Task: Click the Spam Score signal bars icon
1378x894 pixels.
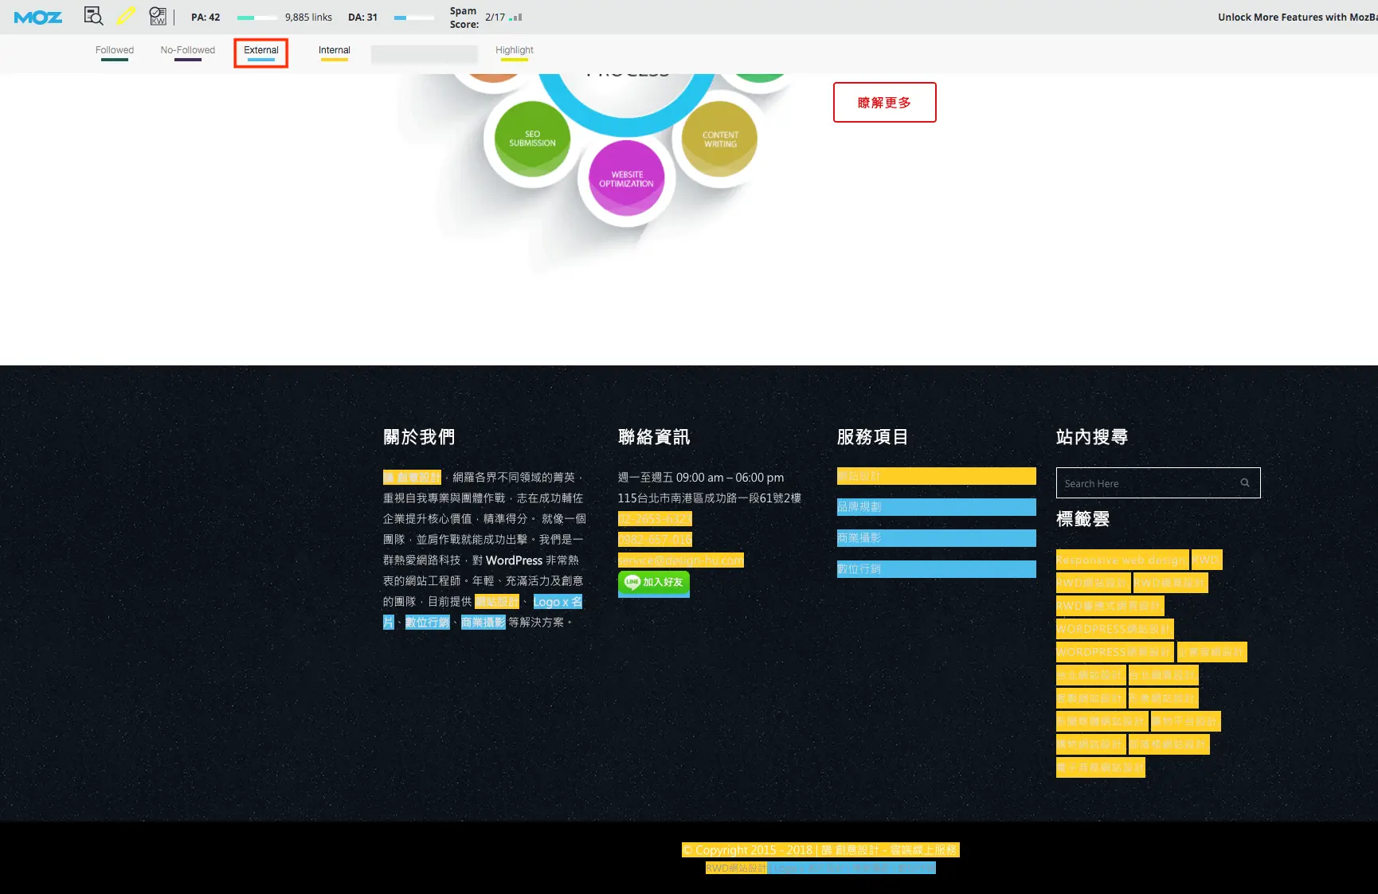Action: pyautogui.click(x=516, y=17)
